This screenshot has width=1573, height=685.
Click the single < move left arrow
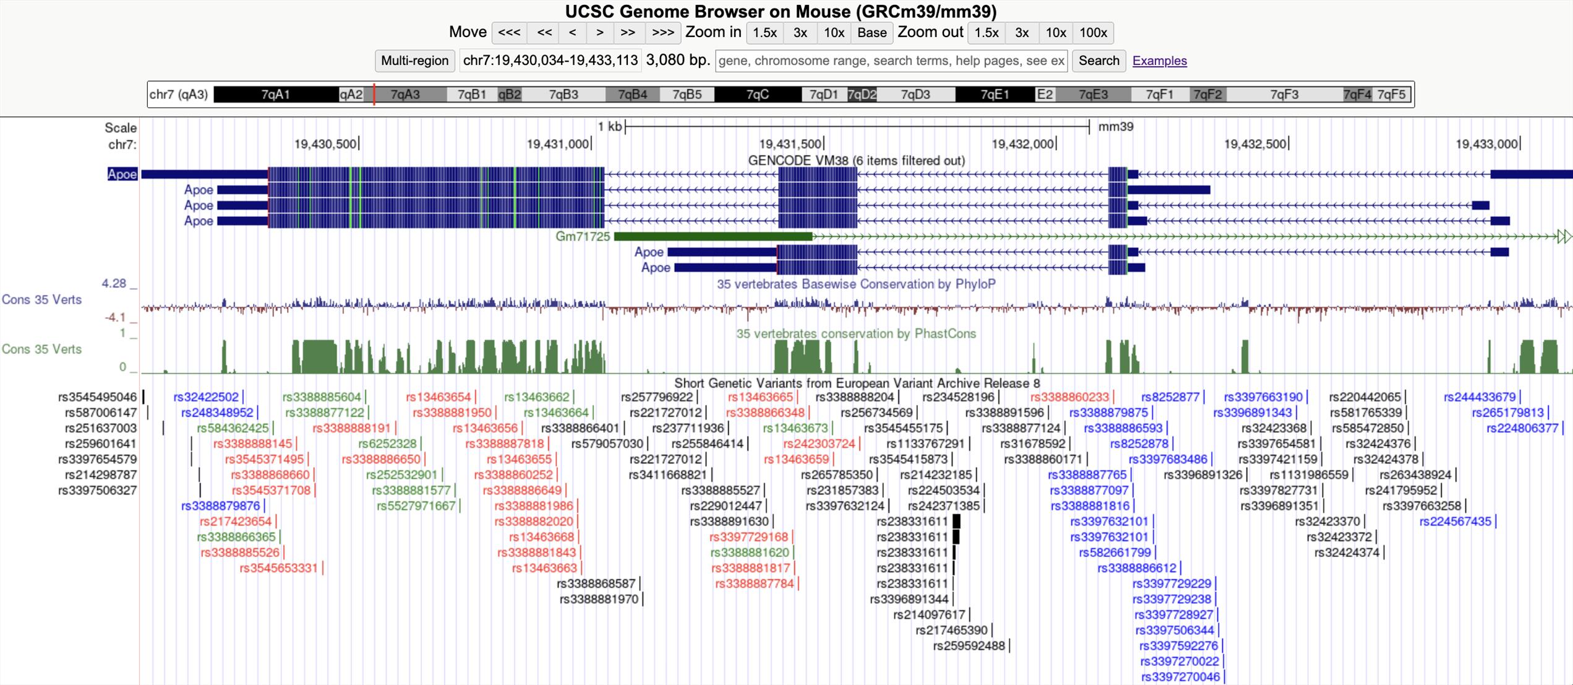coord(573,33)
